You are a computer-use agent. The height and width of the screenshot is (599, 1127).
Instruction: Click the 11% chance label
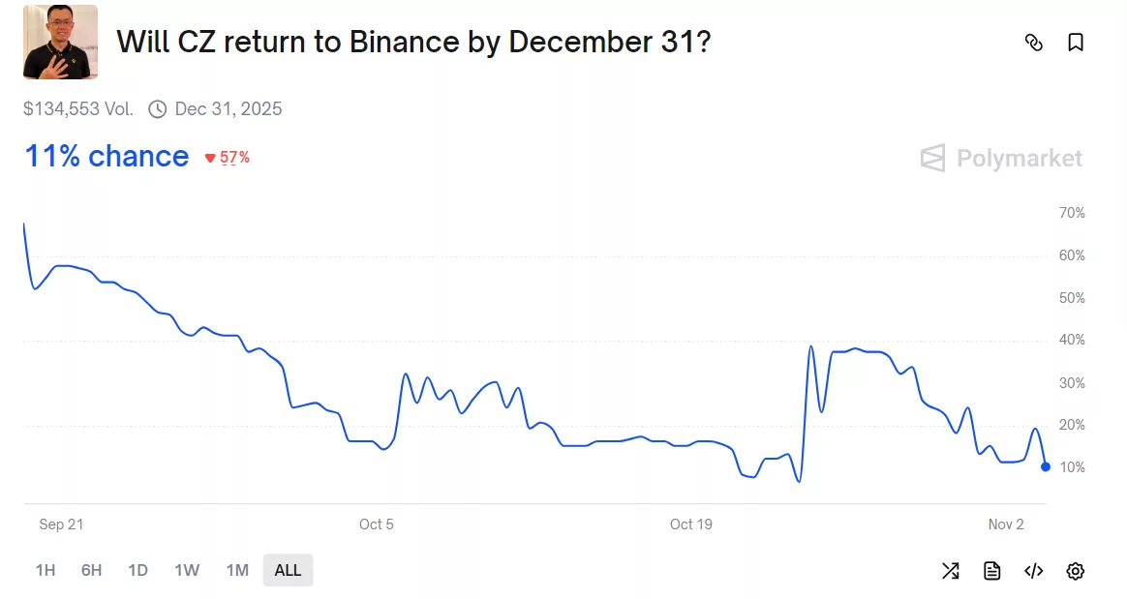click(107, 156)
